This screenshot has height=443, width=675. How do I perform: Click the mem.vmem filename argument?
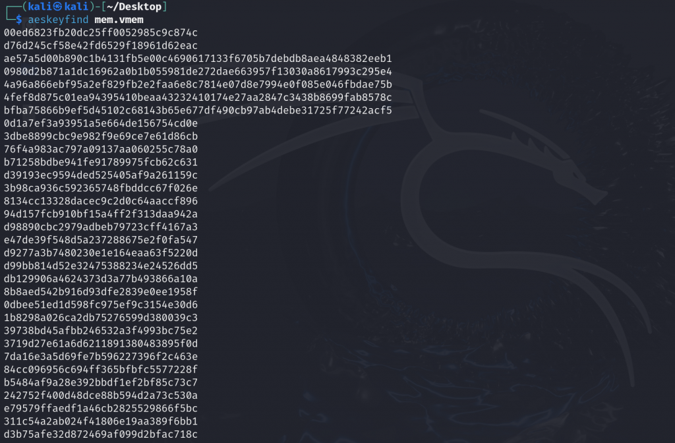119,20
